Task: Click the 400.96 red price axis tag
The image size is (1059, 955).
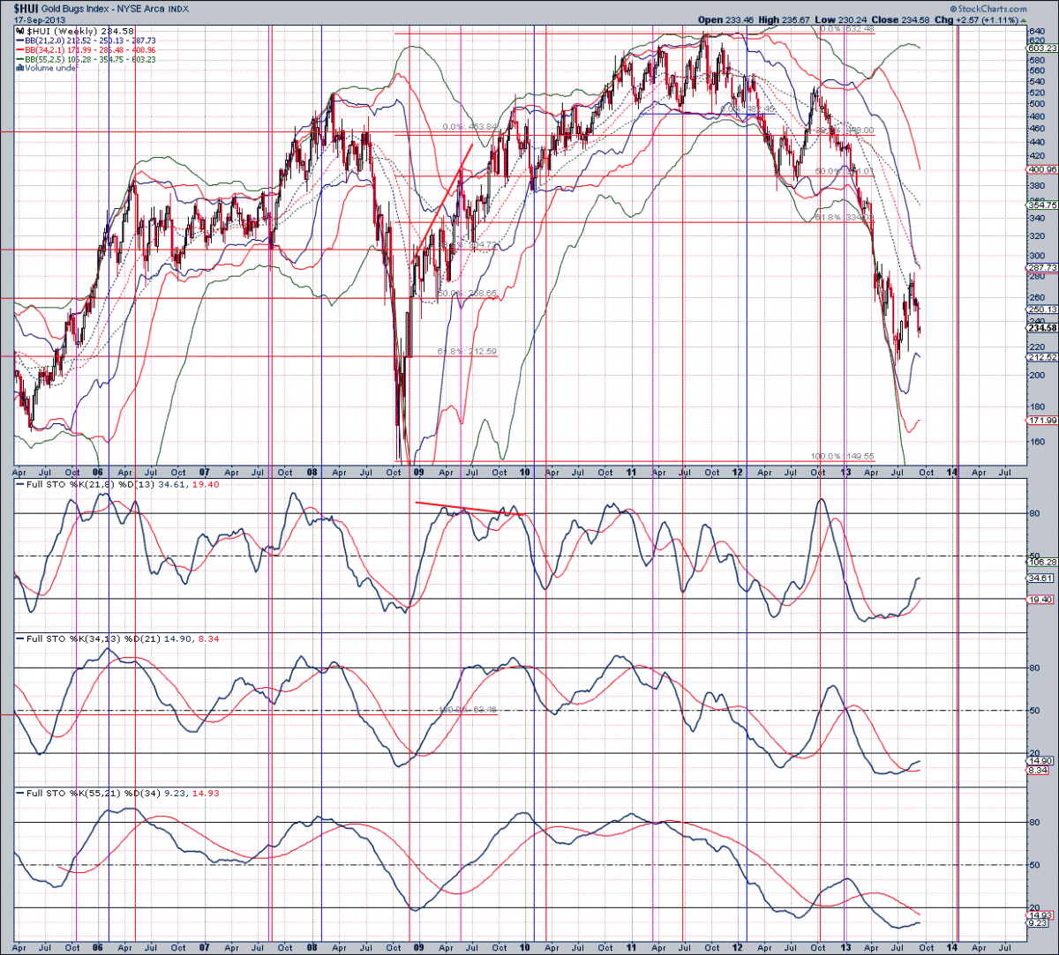Action: [x=1042, y=168]
